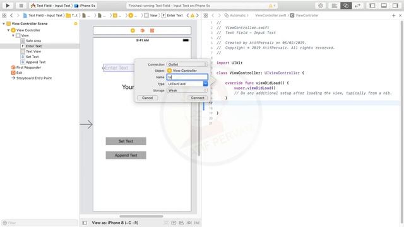The image size is (404, 227).
Task: Click the Name field in connection popup
Action: 187,77
